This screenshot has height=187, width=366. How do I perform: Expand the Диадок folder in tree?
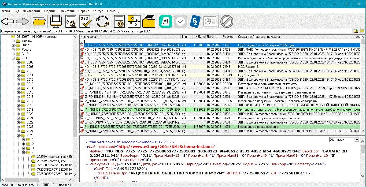[x=13, y=41]
